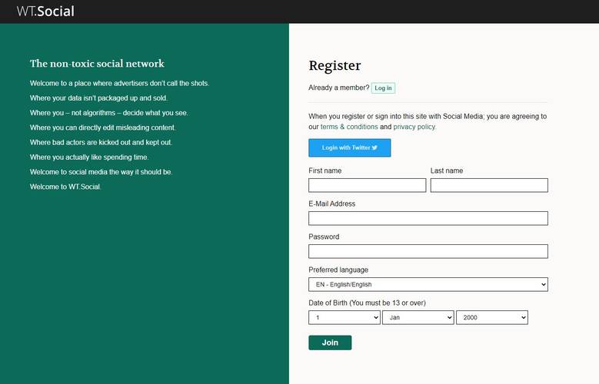Screen dimensions: 599x384
Task: Click the Password input field
Action: [x=428, y=252]
